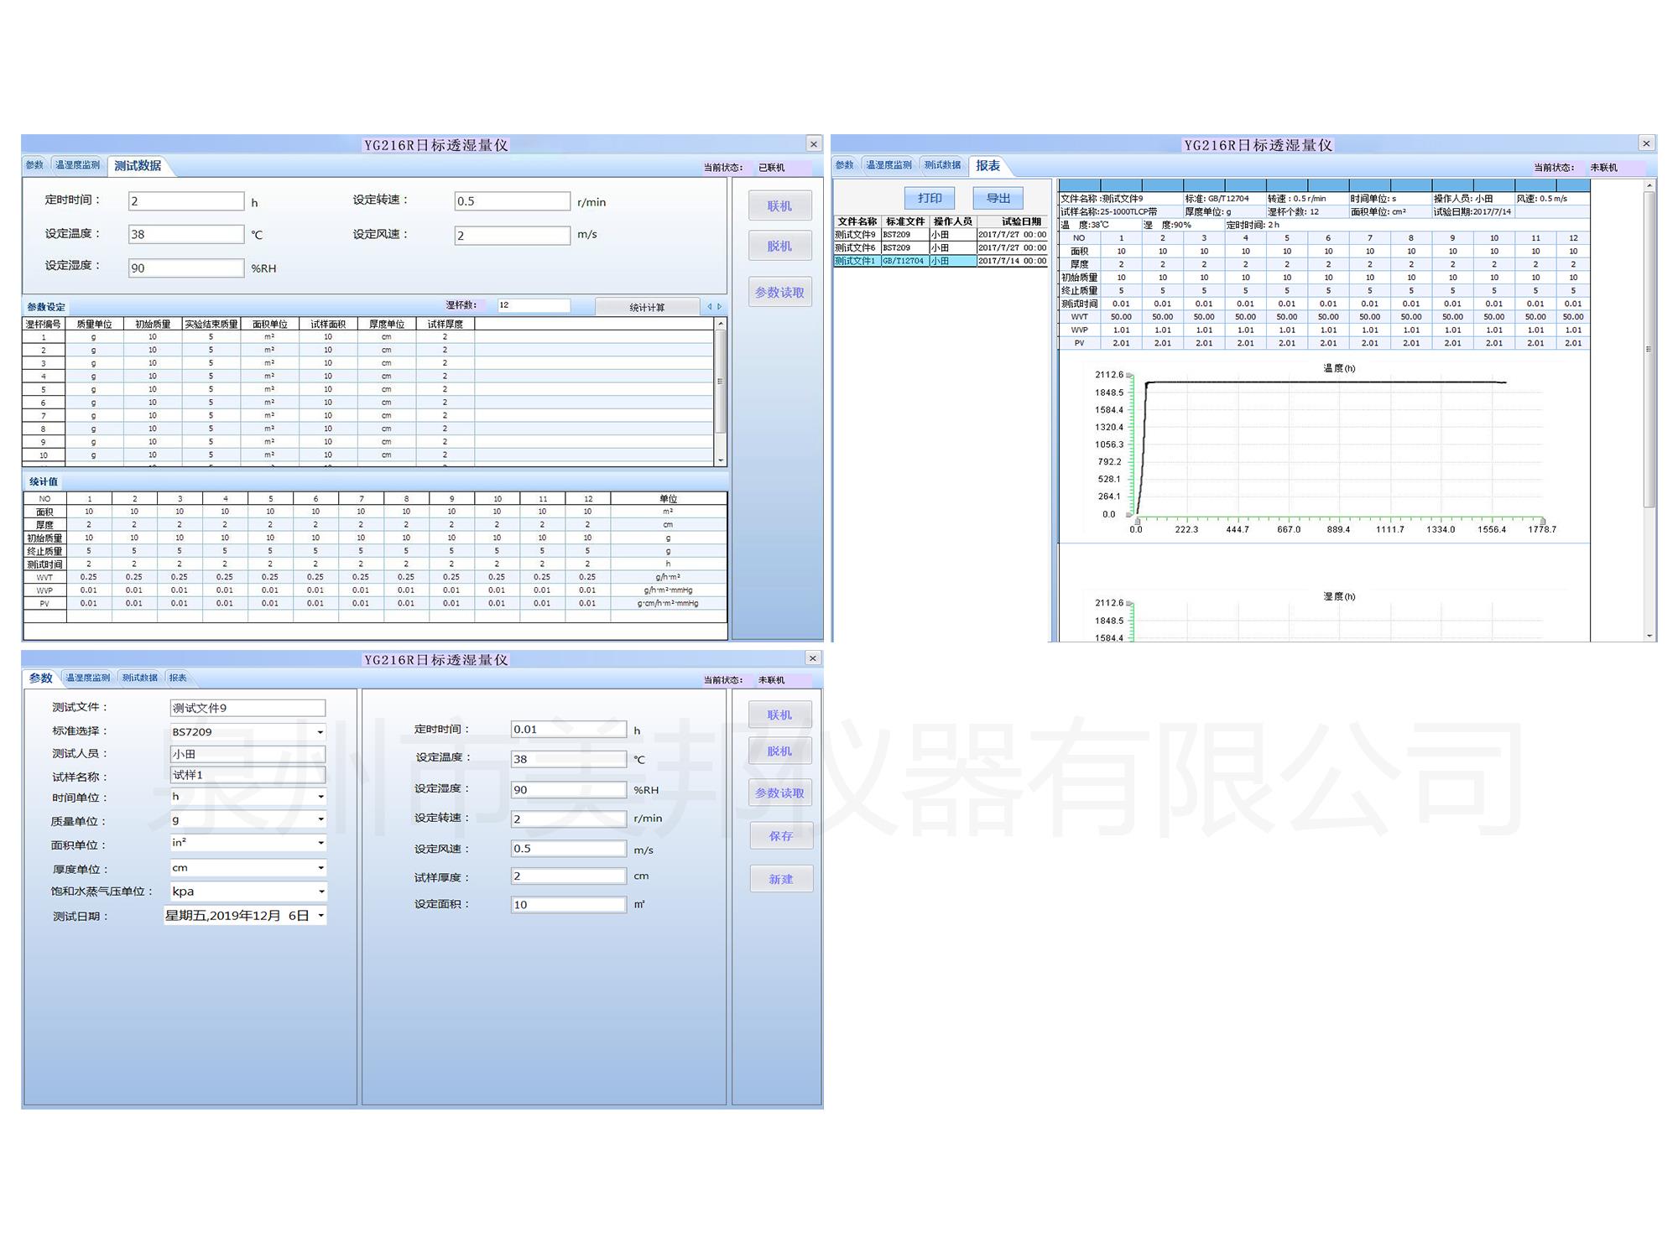Image resolution: width=1678 pixels, height=1258 pixels.
Task: Click the 联机 button in test data window
Action: (x=779, y=206)
